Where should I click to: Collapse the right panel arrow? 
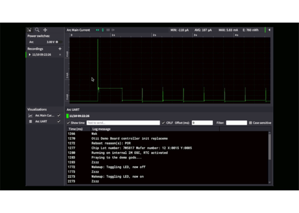(270, 30)
